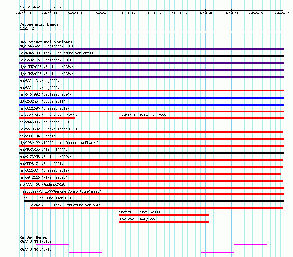293x257 pixels.
Task: Open nsv5513632 (ByrskaBishop2022) label
Action: click(48, 129)
